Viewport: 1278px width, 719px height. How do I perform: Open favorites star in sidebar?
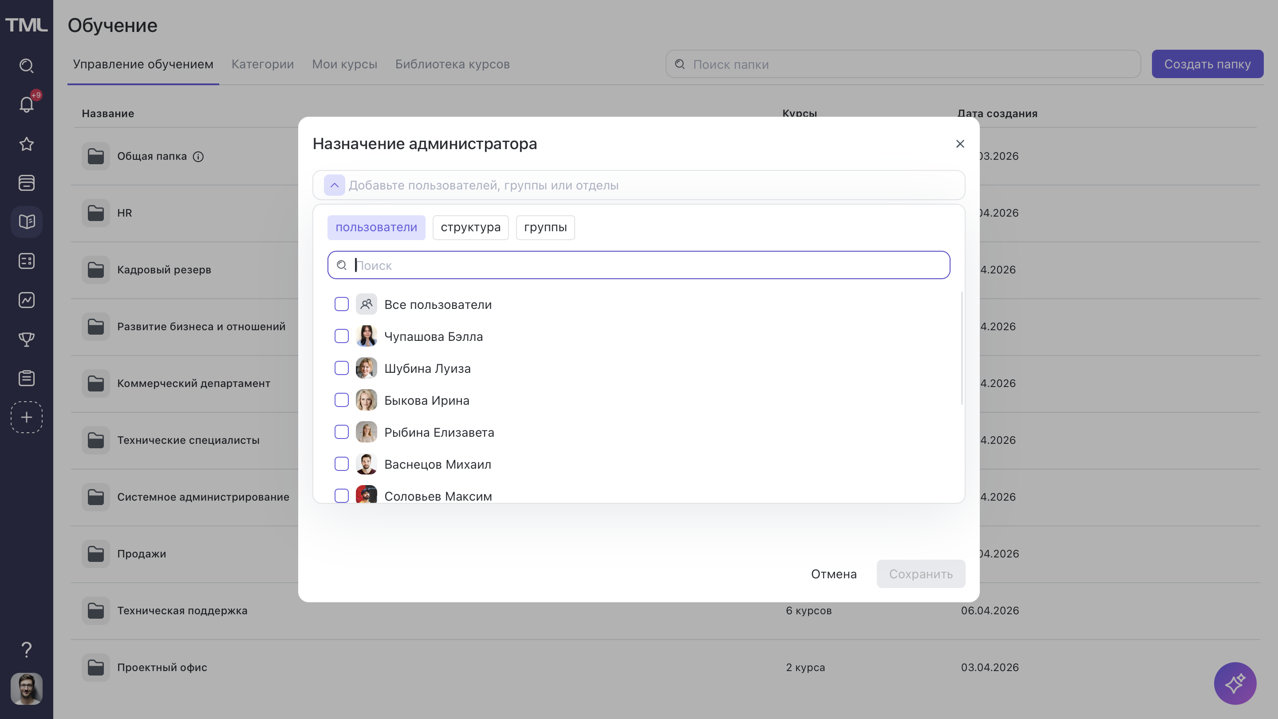(26, 144)
